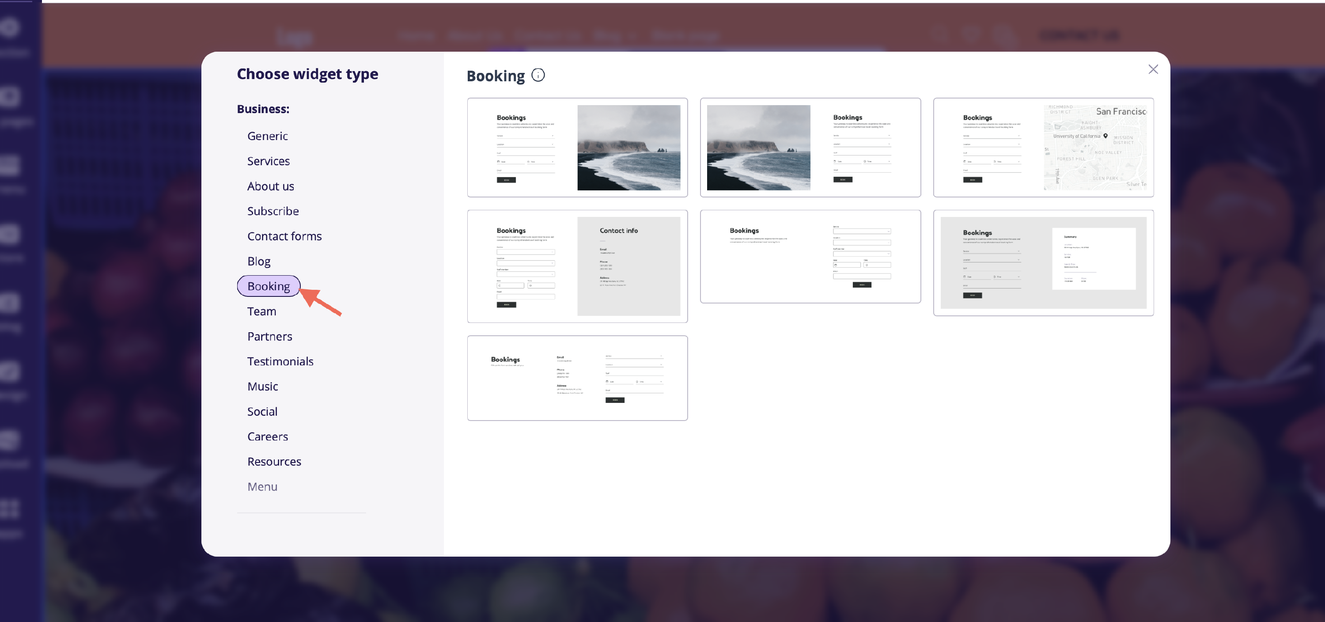Select the Menu category

262,487
